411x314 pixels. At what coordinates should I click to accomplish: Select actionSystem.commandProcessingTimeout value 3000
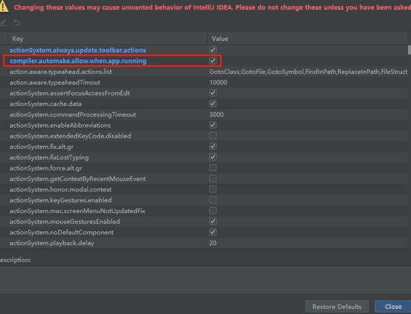coord(216,114)
